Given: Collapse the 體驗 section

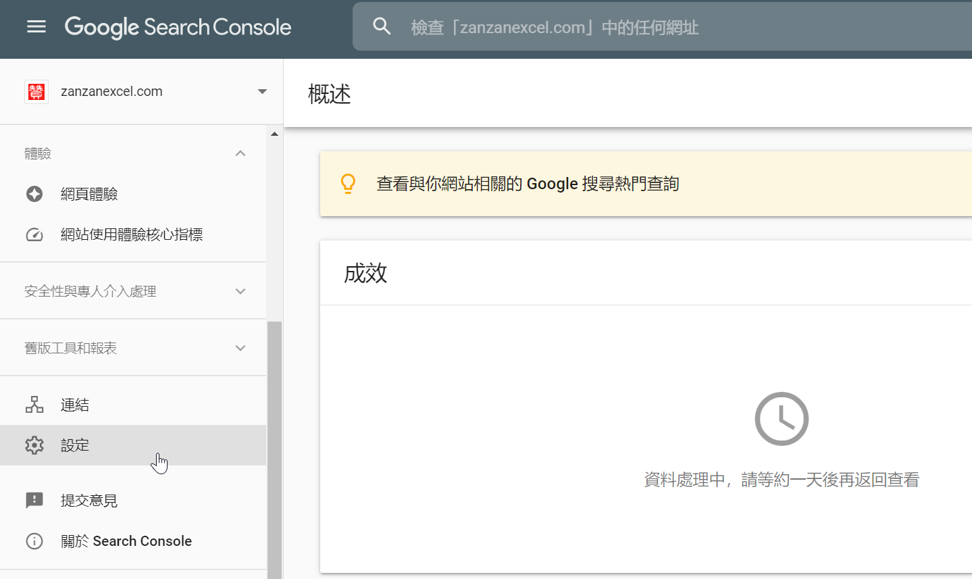Looking at the screenshot, I should point(240,153).
